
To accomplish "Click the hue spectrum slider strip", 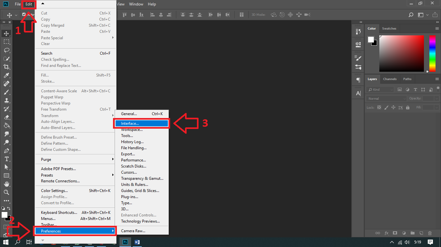I will pyautogui.click(x=432, y=53).
